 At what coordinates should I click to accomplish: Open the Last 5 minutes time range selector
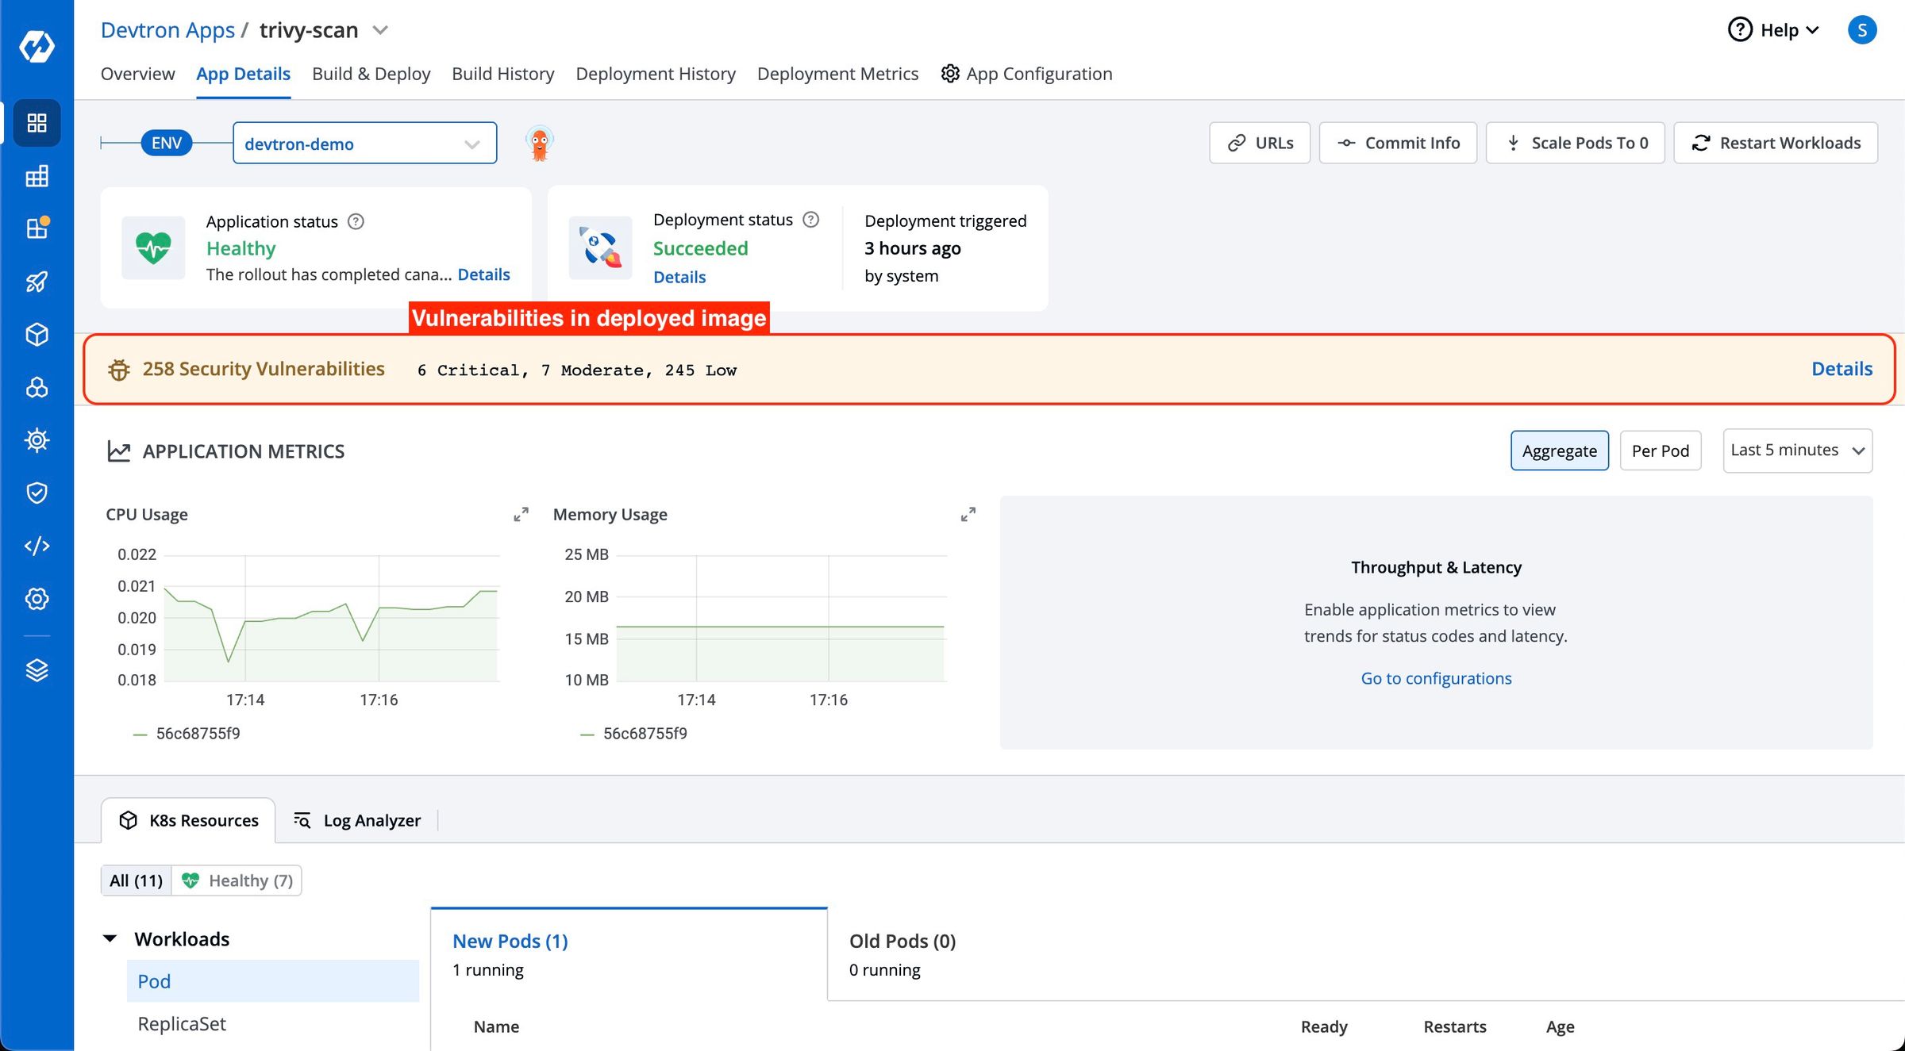1796,450
